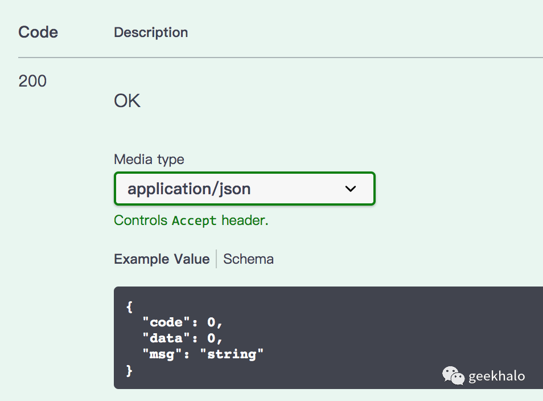Image resolution: width=543 pixels, height=401 pixels.
Task: Click the "code" key in JSON example
Action: point(165,322)
